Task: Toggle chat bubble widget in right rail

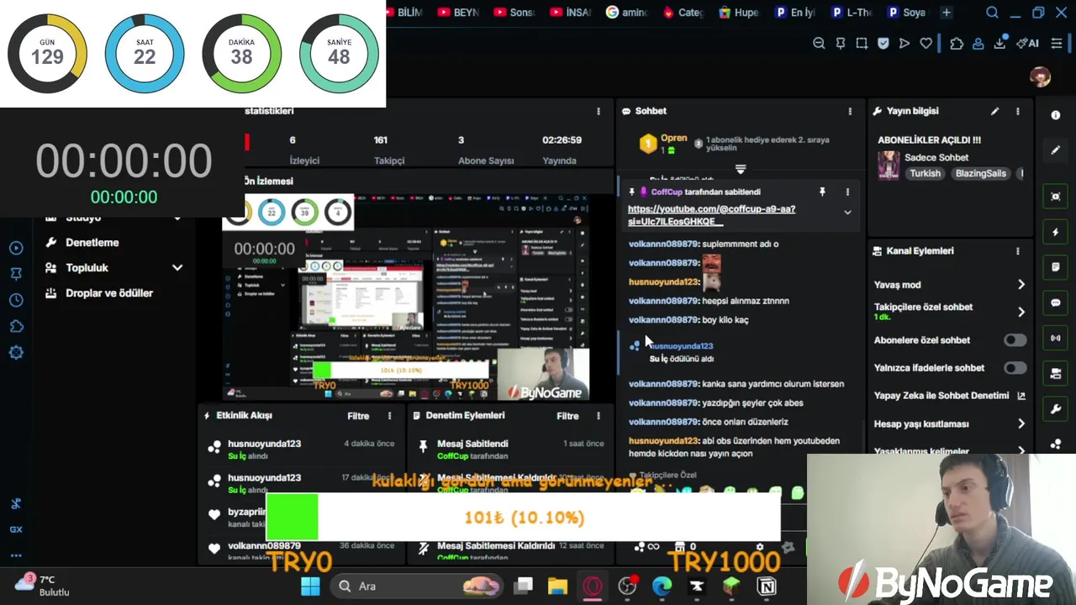Action: tap(1056, 302)
